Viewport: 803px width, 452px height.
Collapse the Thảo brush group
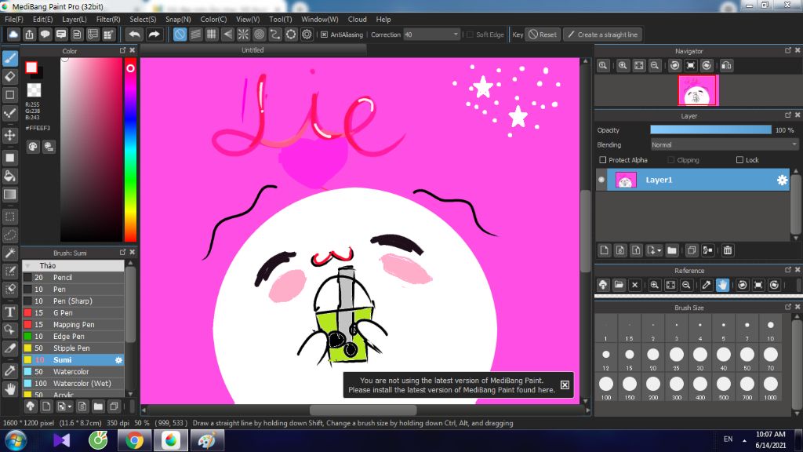pyautogui.click(x=28, y=265)
